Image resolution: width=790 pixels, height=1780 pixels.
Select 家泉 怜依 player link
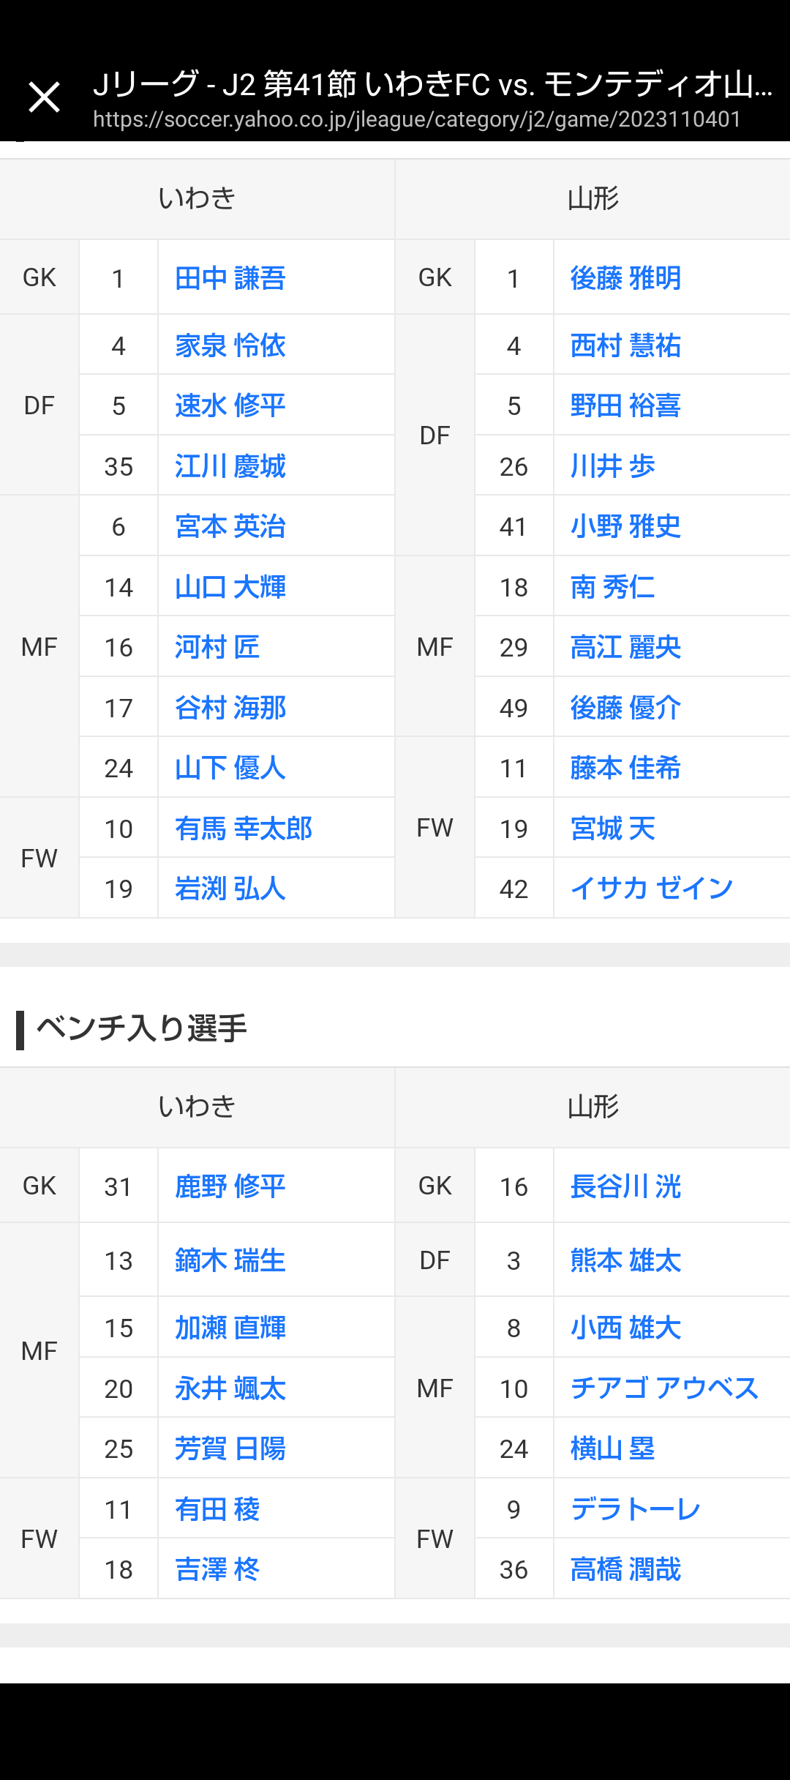pos(230,345)
